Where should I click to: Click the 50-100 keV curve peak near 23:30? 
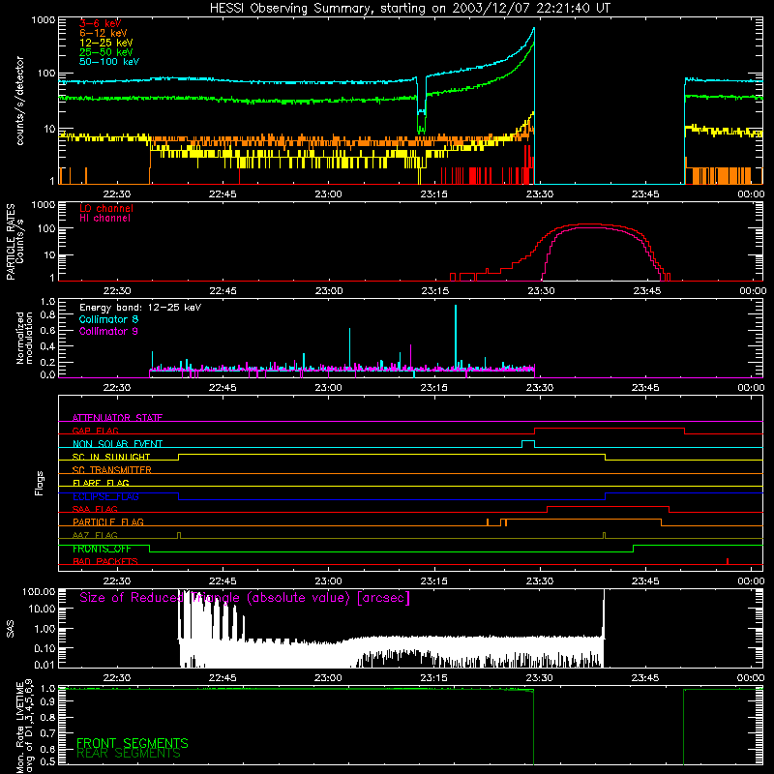534,28
